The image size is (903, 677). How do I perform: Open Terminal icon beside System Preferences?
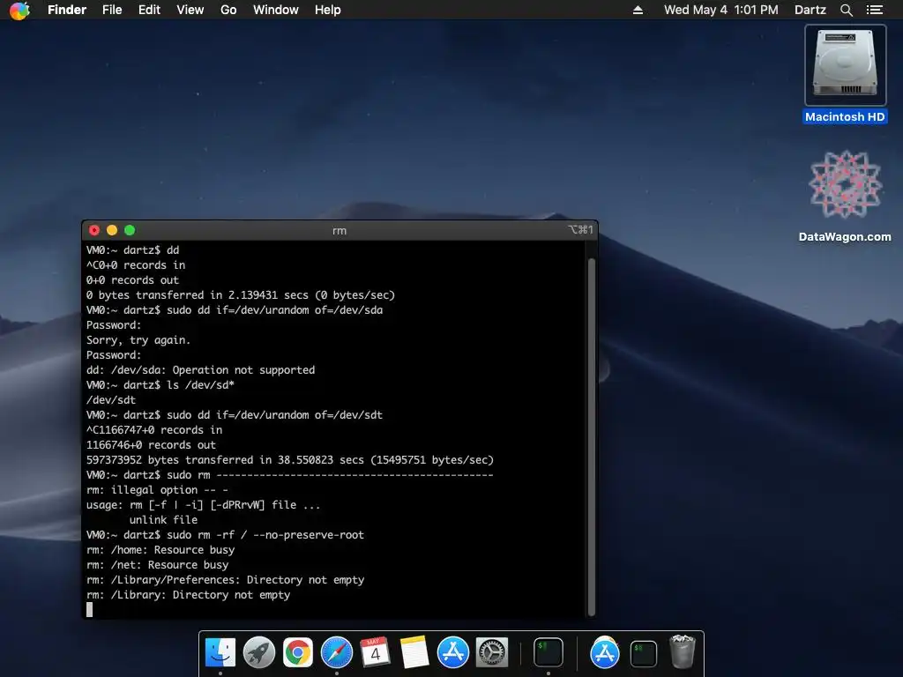pyautogui.click(x=548, y=653)
